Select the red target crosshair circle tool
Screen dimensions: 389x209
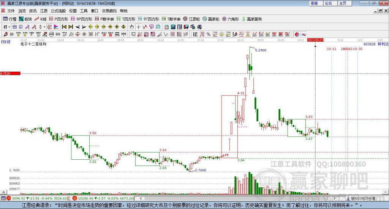(77, 35)
